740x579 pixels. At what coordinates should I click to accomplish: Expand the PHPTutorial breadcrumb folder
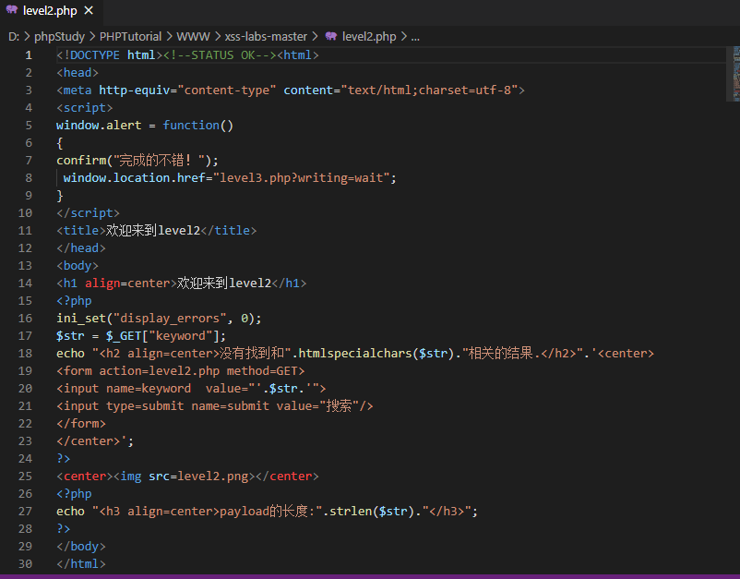(130, 36)
